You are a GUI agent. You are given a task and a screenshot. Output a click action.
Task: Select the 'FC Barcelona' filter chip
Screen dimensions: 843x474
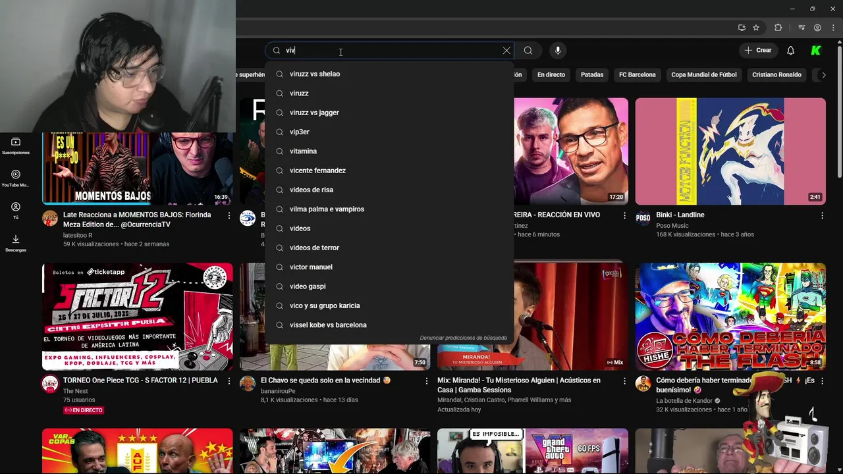point(638,74)
